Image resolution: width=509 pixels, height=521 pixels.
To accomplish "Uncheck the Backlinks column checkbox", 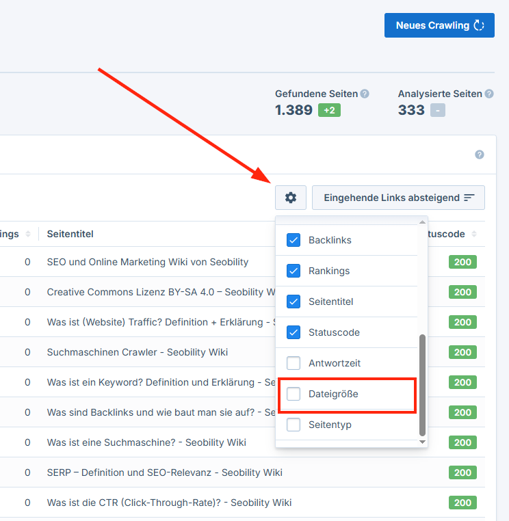I will [293, 240].
